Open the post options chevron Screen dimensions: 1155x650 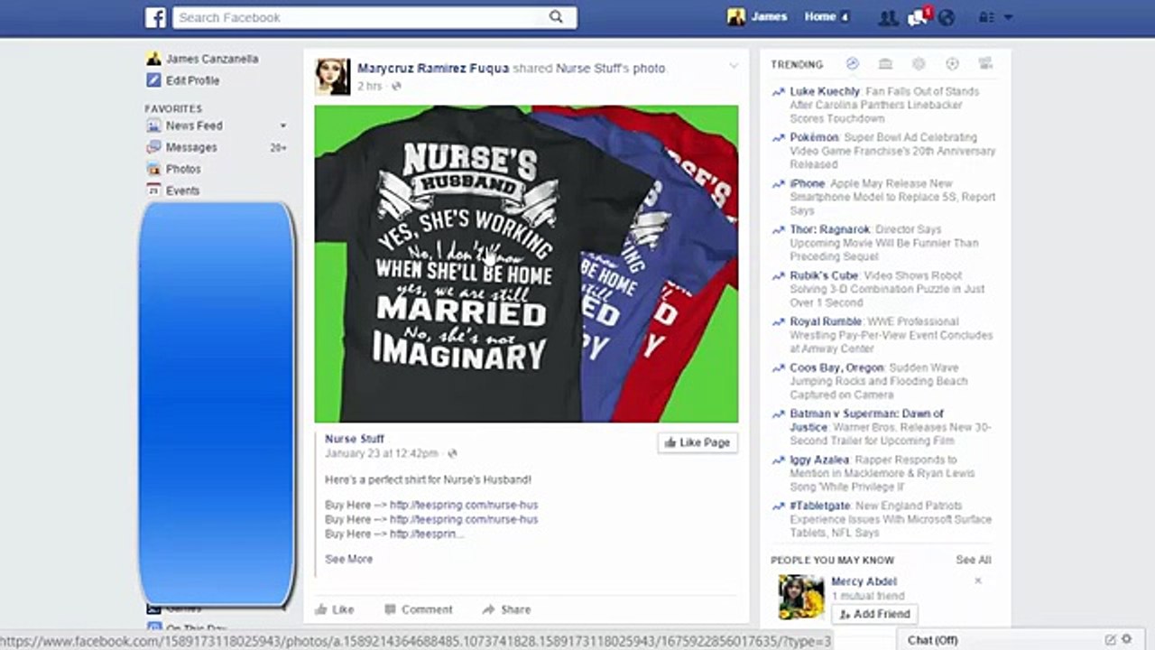[x=734, y=66]
